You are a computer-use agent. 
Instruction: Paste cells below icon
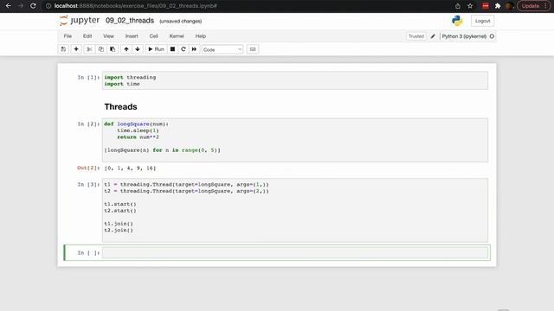pos(113,49)
